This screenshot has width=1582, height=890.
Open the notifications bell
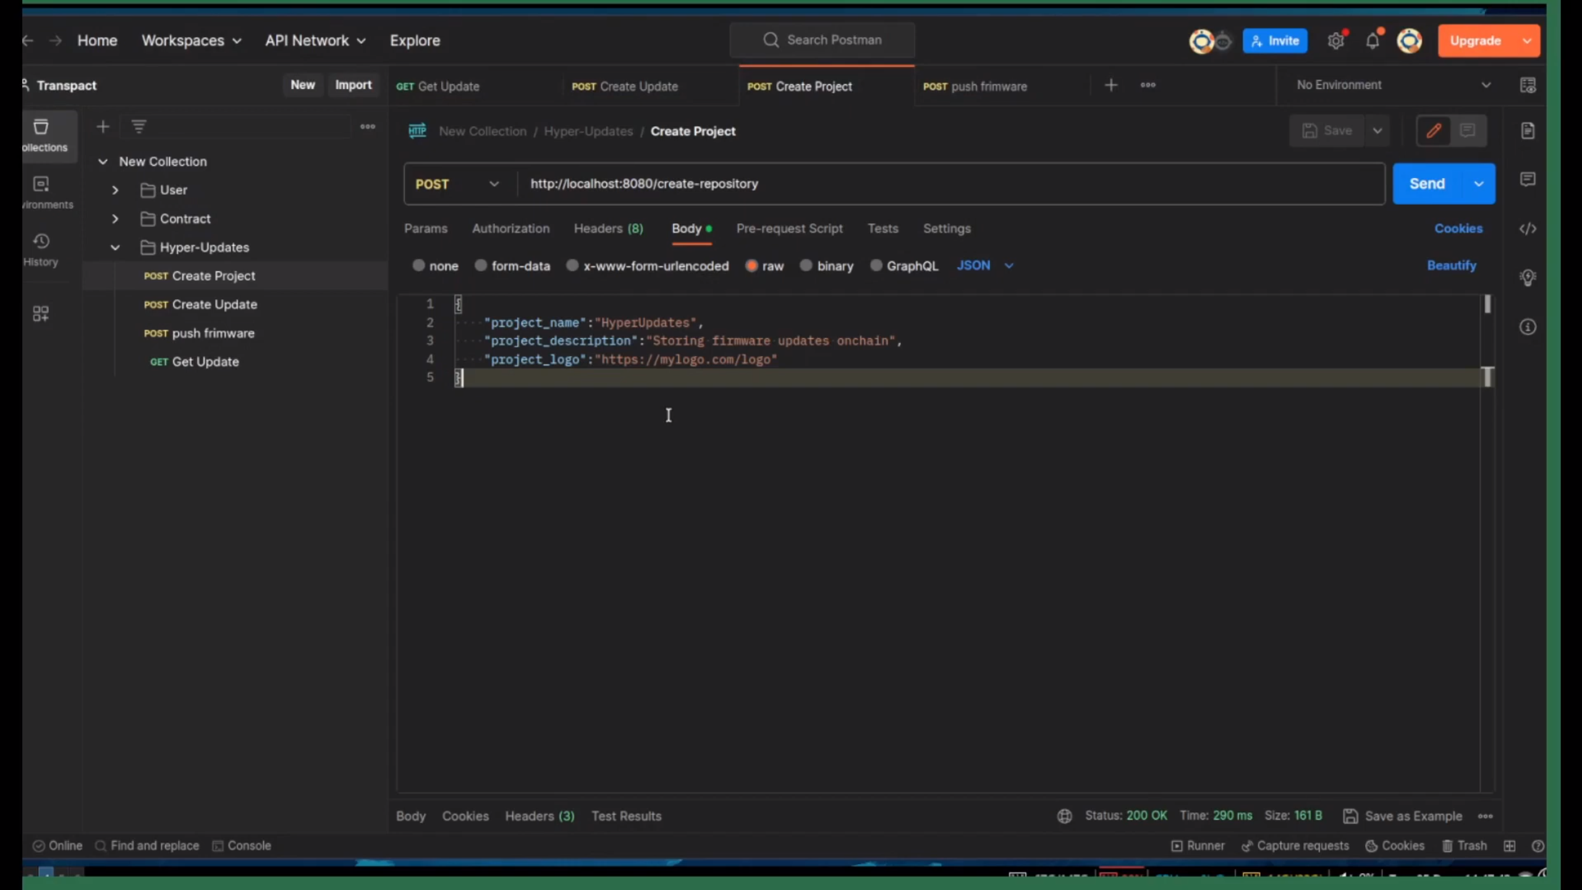tap(1372, 41)
